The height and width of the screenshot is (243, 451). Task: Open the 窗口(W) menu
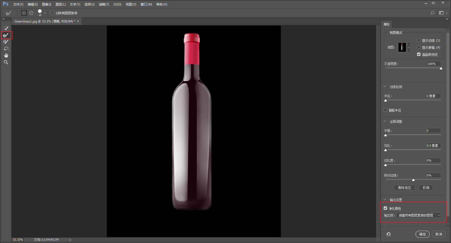pos(146,4)
